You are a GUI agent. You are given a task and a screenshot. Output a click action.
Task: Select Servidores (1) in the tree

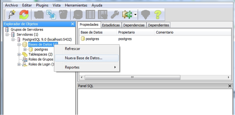27,35
